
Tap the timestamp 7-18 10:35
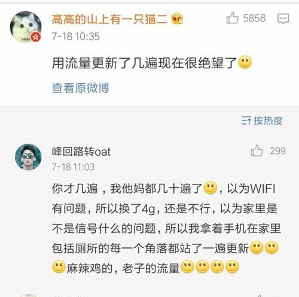click(x=75, y=37)
